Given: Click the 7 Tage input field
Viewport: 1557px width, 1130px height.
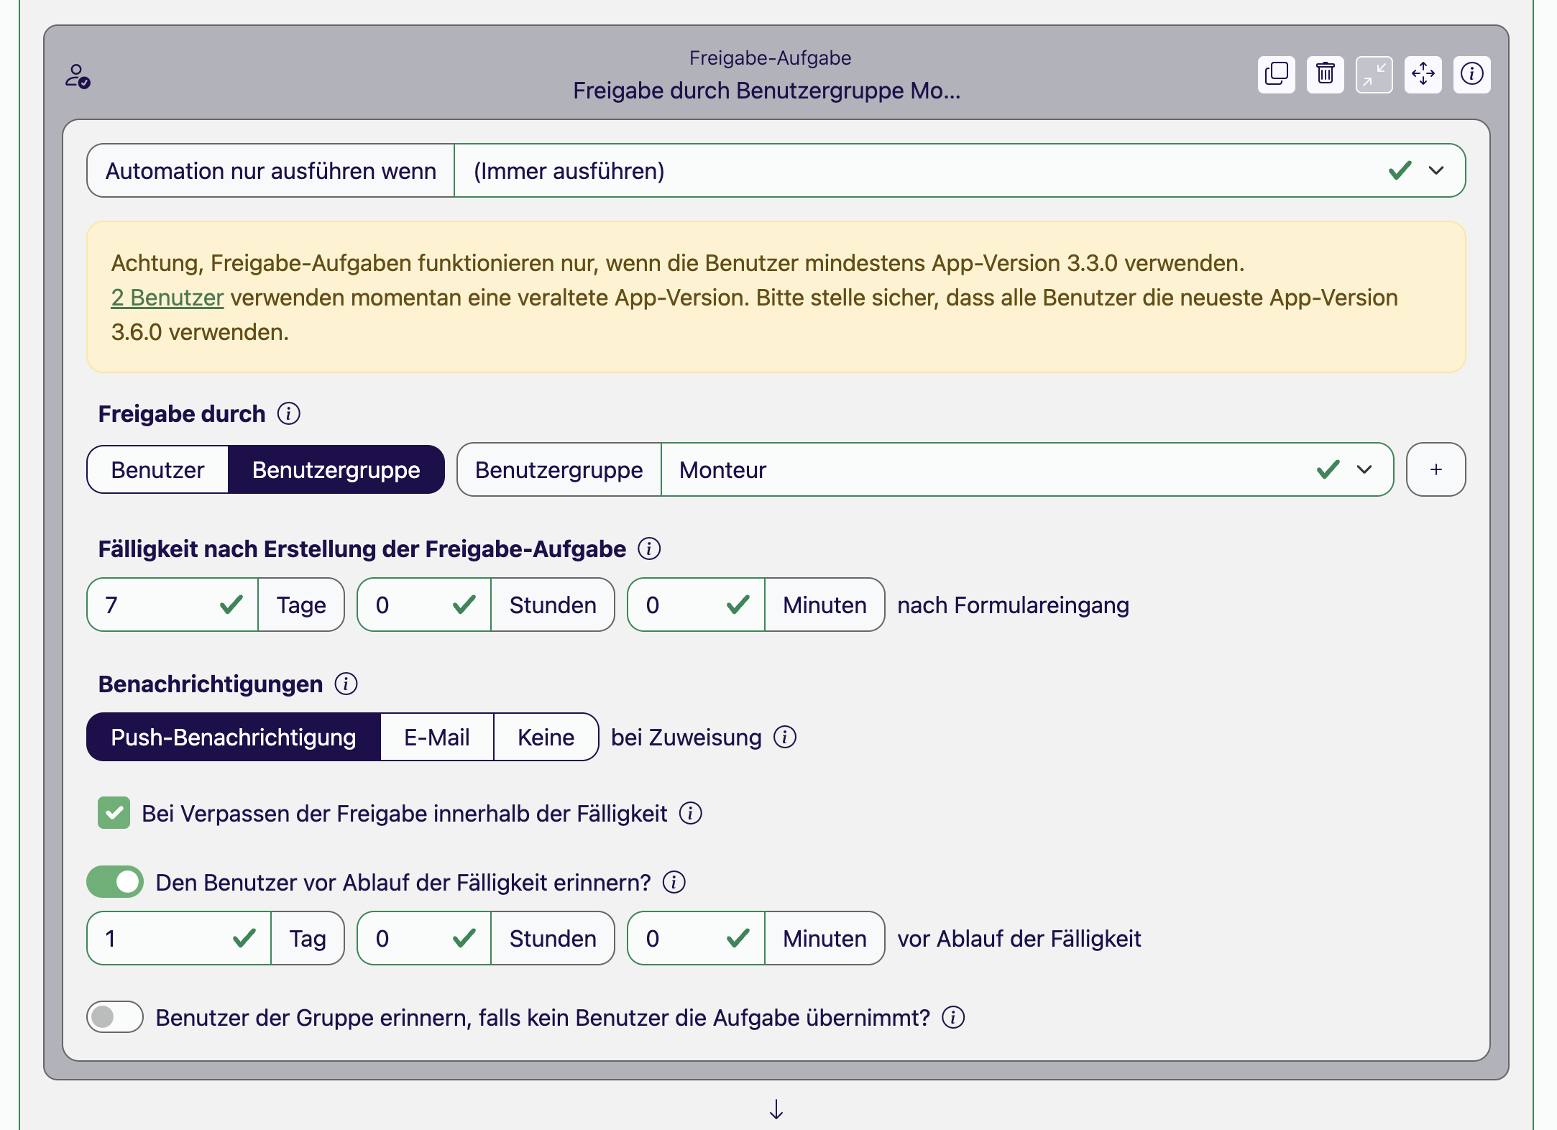Looking at the screenshot, I should pyautogui.click(x=158, y=605).
